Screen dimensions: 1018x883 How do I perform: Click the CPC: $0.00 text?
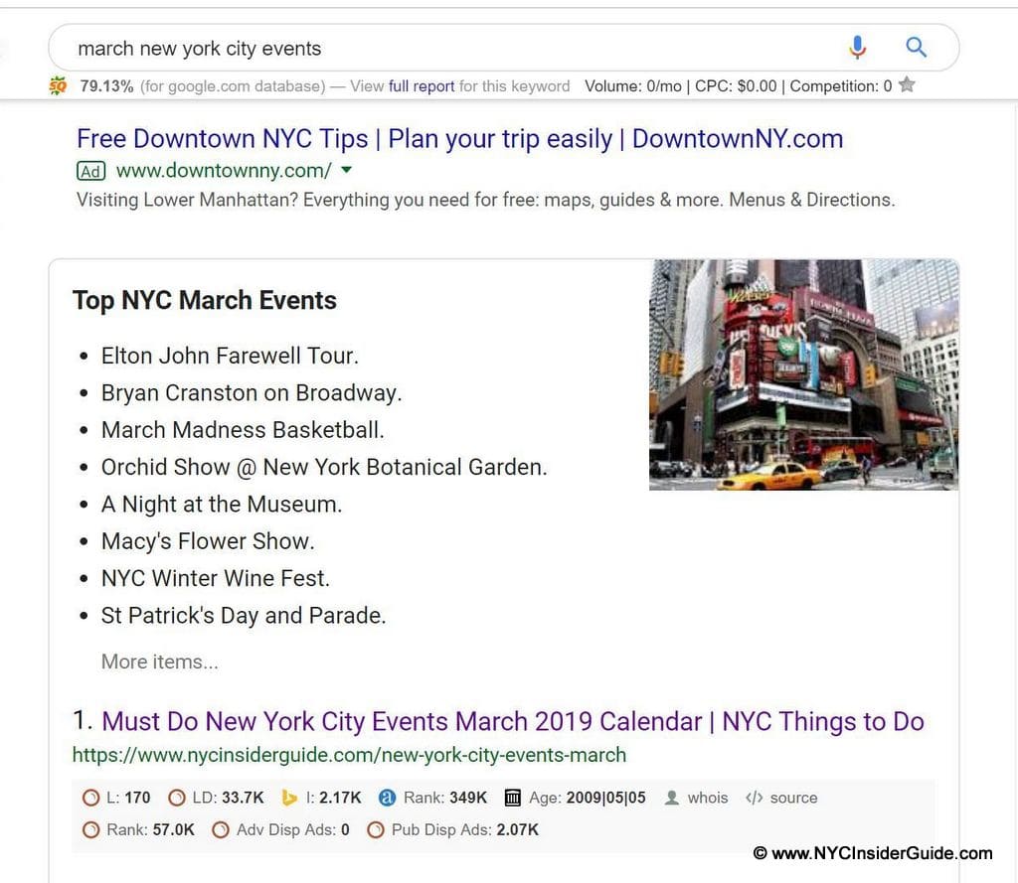click(x=736, y=86)
